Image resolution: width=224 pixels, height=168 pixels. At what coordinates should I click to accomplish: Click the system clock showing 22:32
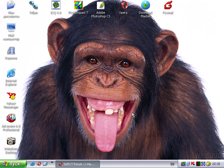(x=216, y=164)
